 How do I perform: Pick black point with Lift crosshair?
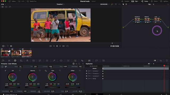(x=6, y=70)
